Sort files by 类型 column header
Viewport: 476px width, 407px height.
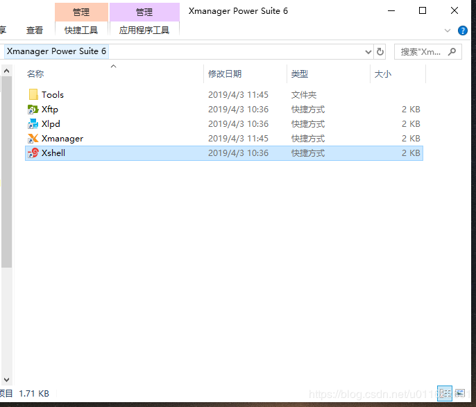tap(299, 73)
